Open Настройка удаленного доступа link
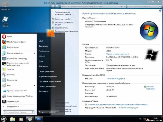The width and height of the screenshot is (163, 122). point(64,23)
